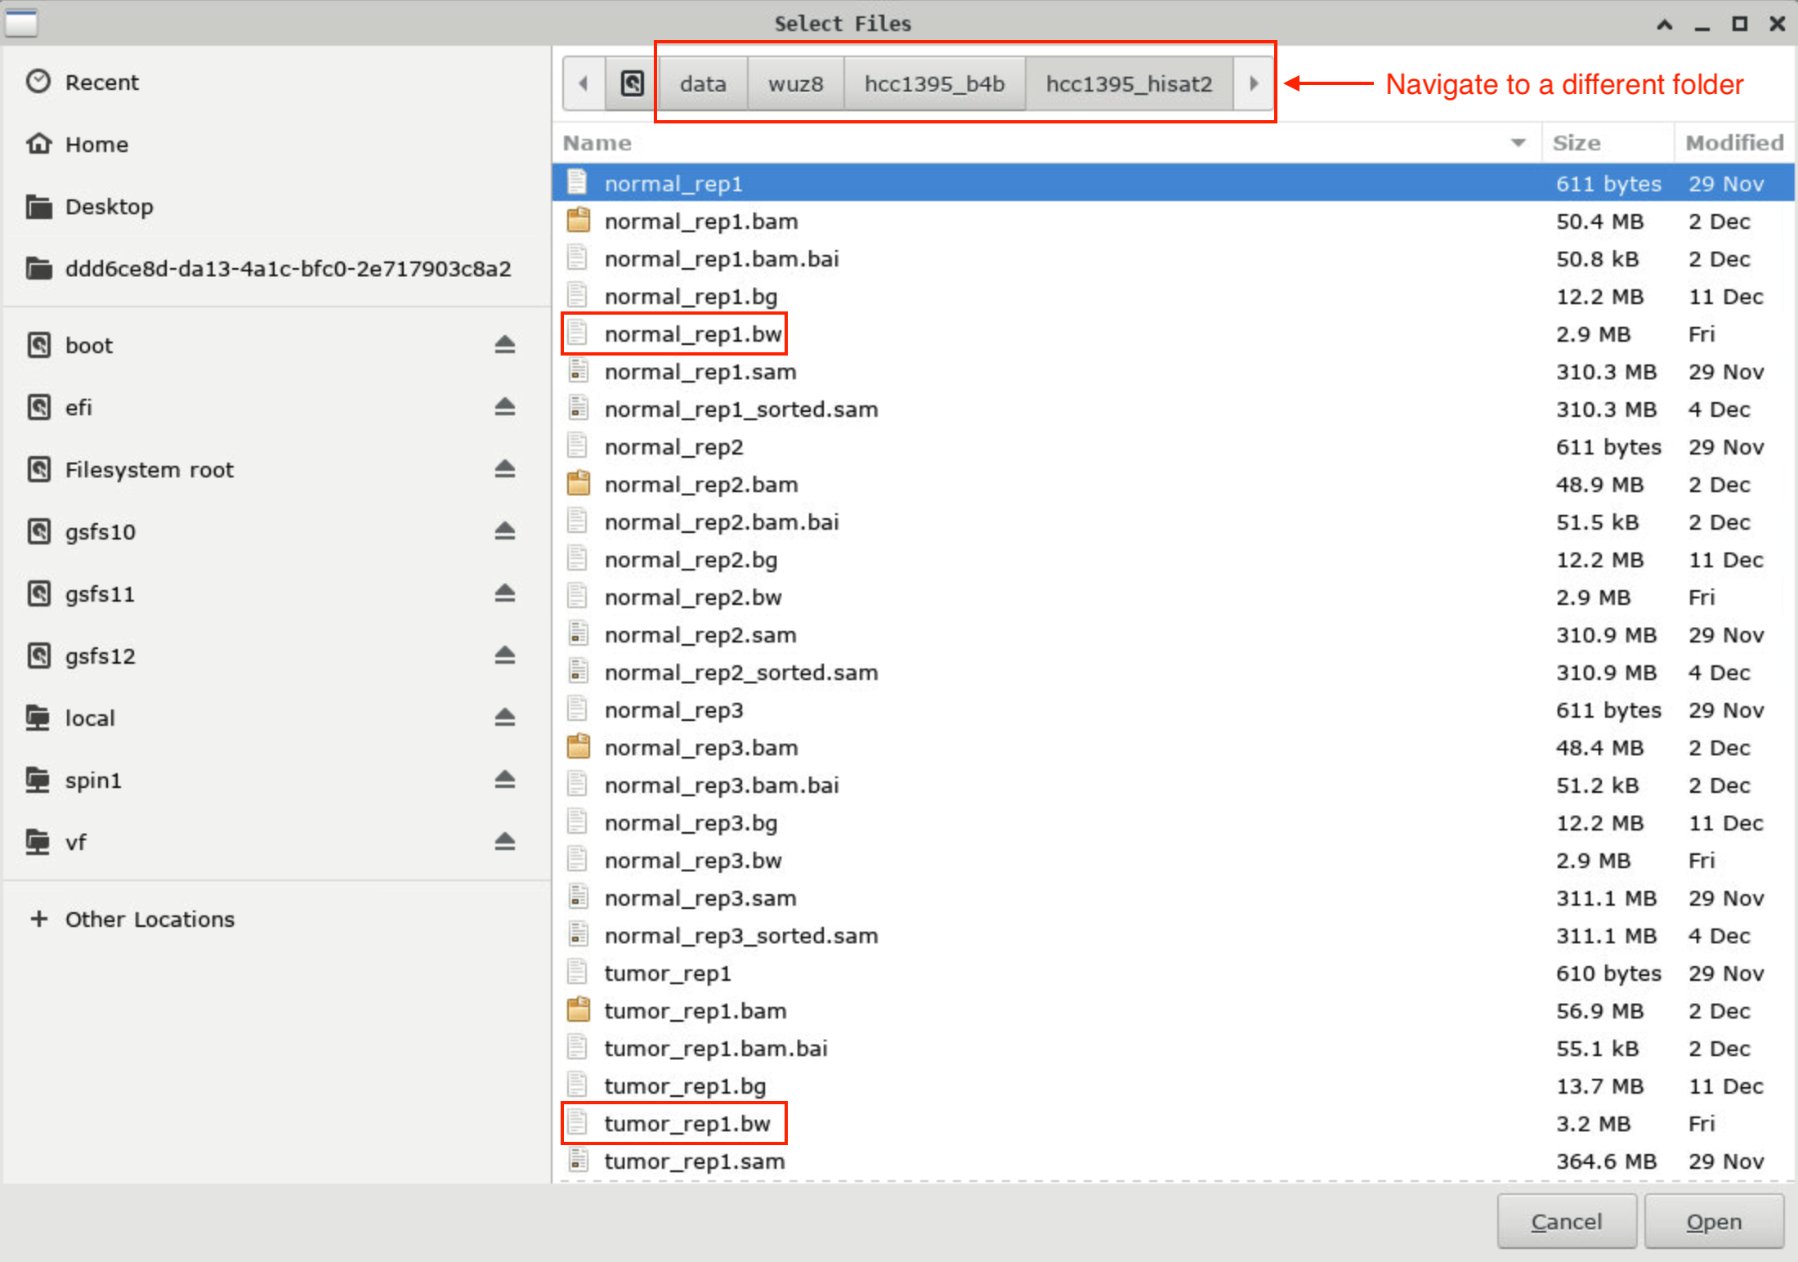
Task: Click the forward arrow after hcc1395_hisat2
Action: (1253, 83)
